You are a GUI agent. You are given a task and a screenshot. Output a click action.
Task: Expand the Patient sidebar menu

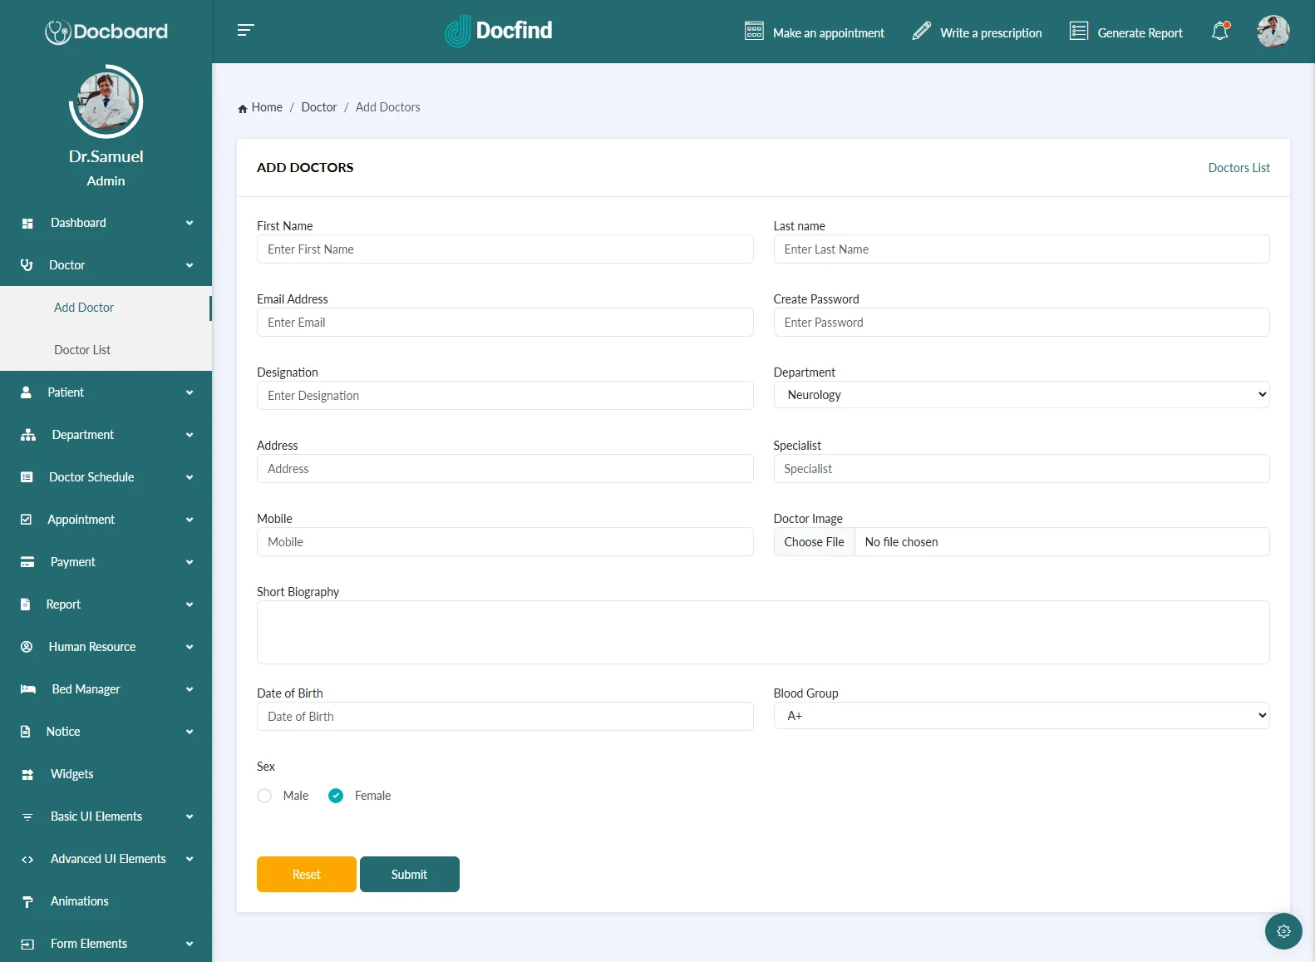tap(106, 392)
